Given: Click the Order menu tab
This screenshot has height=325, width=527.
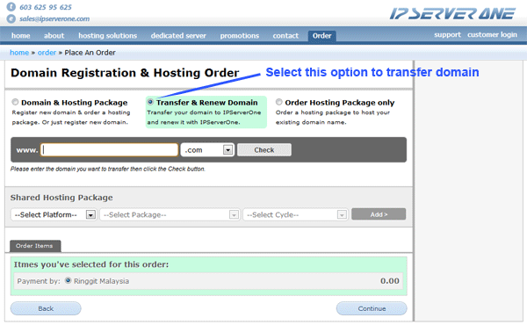Looking at the screenshot, I should tap(322, 36).
